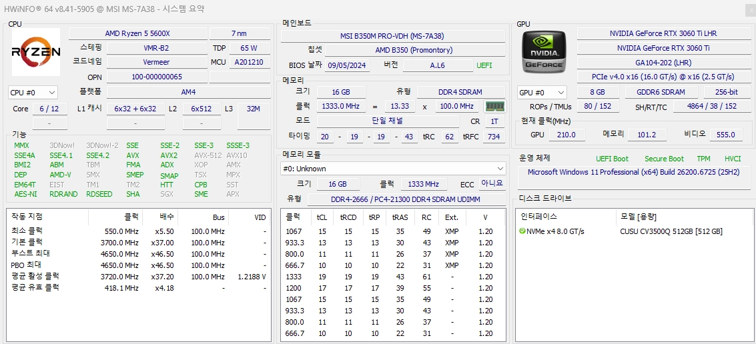
Task: Click the green UEFI label beside BIOS version
Action: tap(484, 65)
